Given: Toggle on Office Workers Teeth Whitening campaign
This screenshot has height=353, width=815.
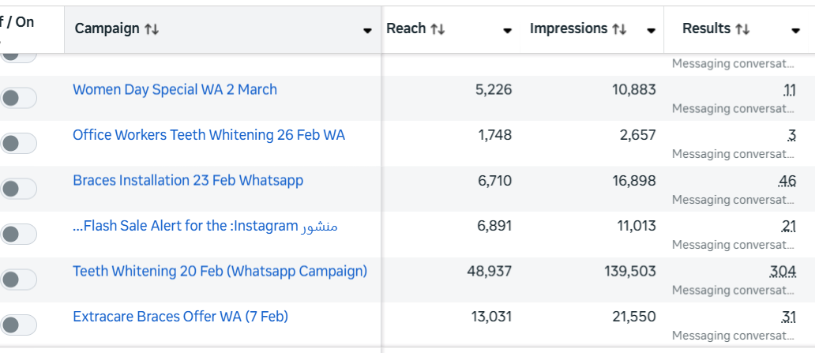Looking at the screenshot, I should 19,143.
